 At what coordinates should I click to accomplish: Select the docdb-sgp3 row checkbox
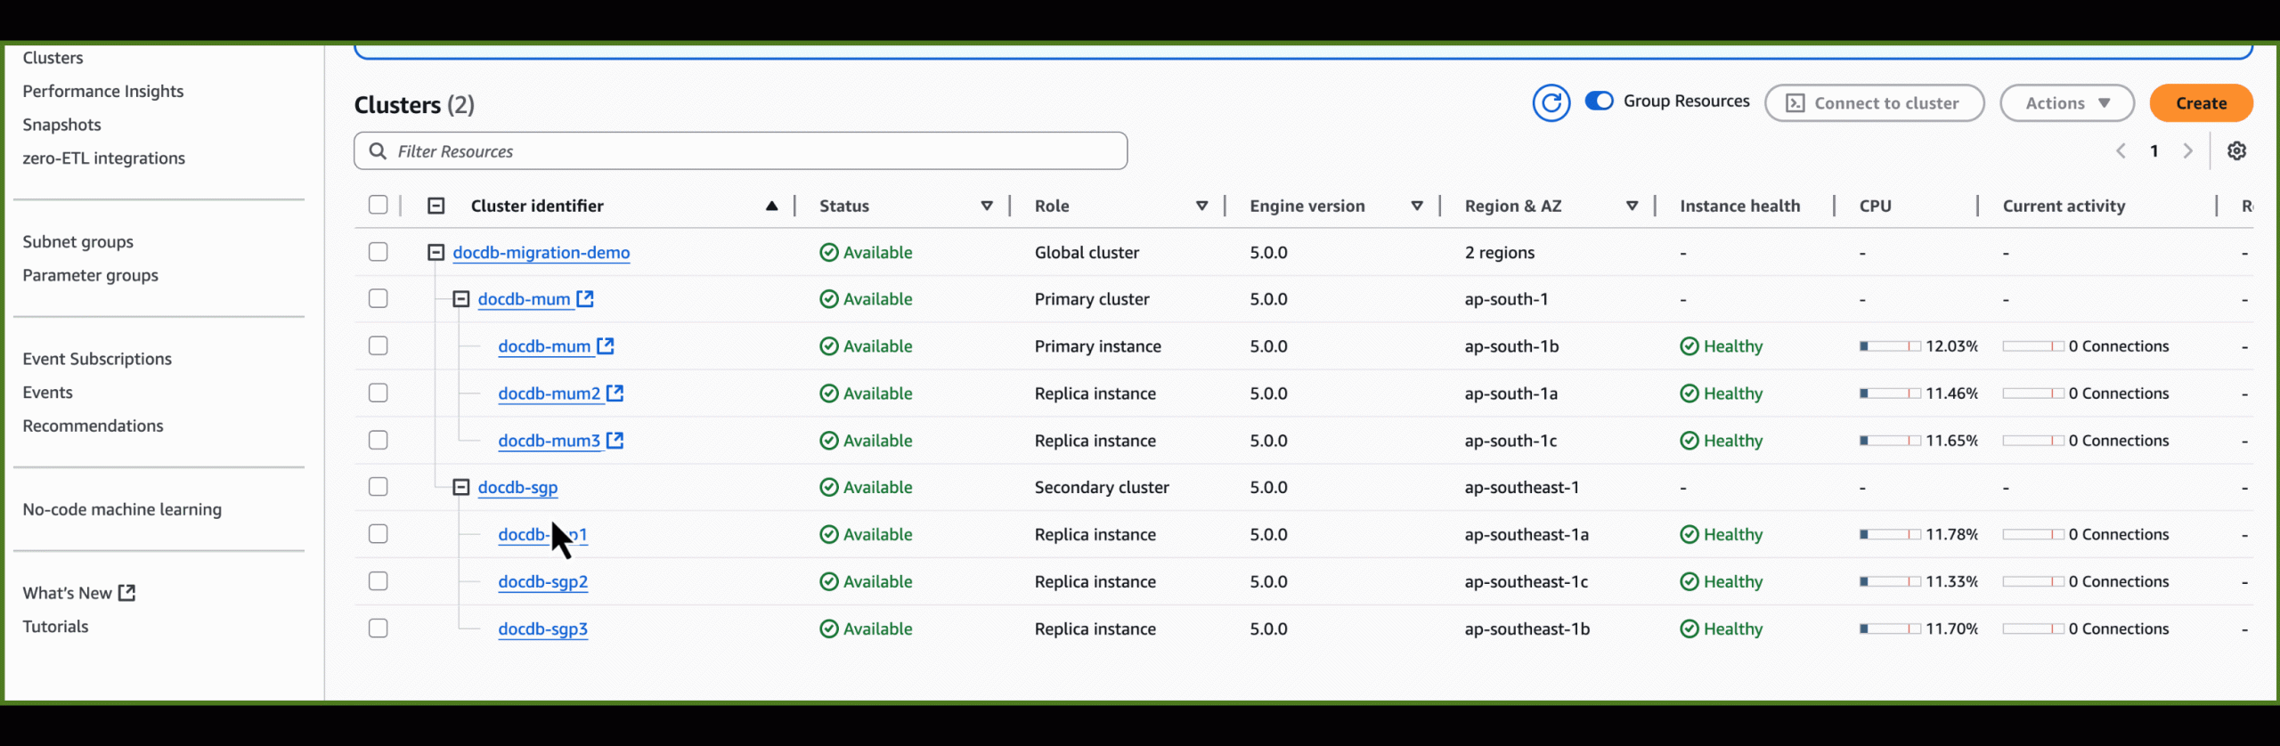379,628
